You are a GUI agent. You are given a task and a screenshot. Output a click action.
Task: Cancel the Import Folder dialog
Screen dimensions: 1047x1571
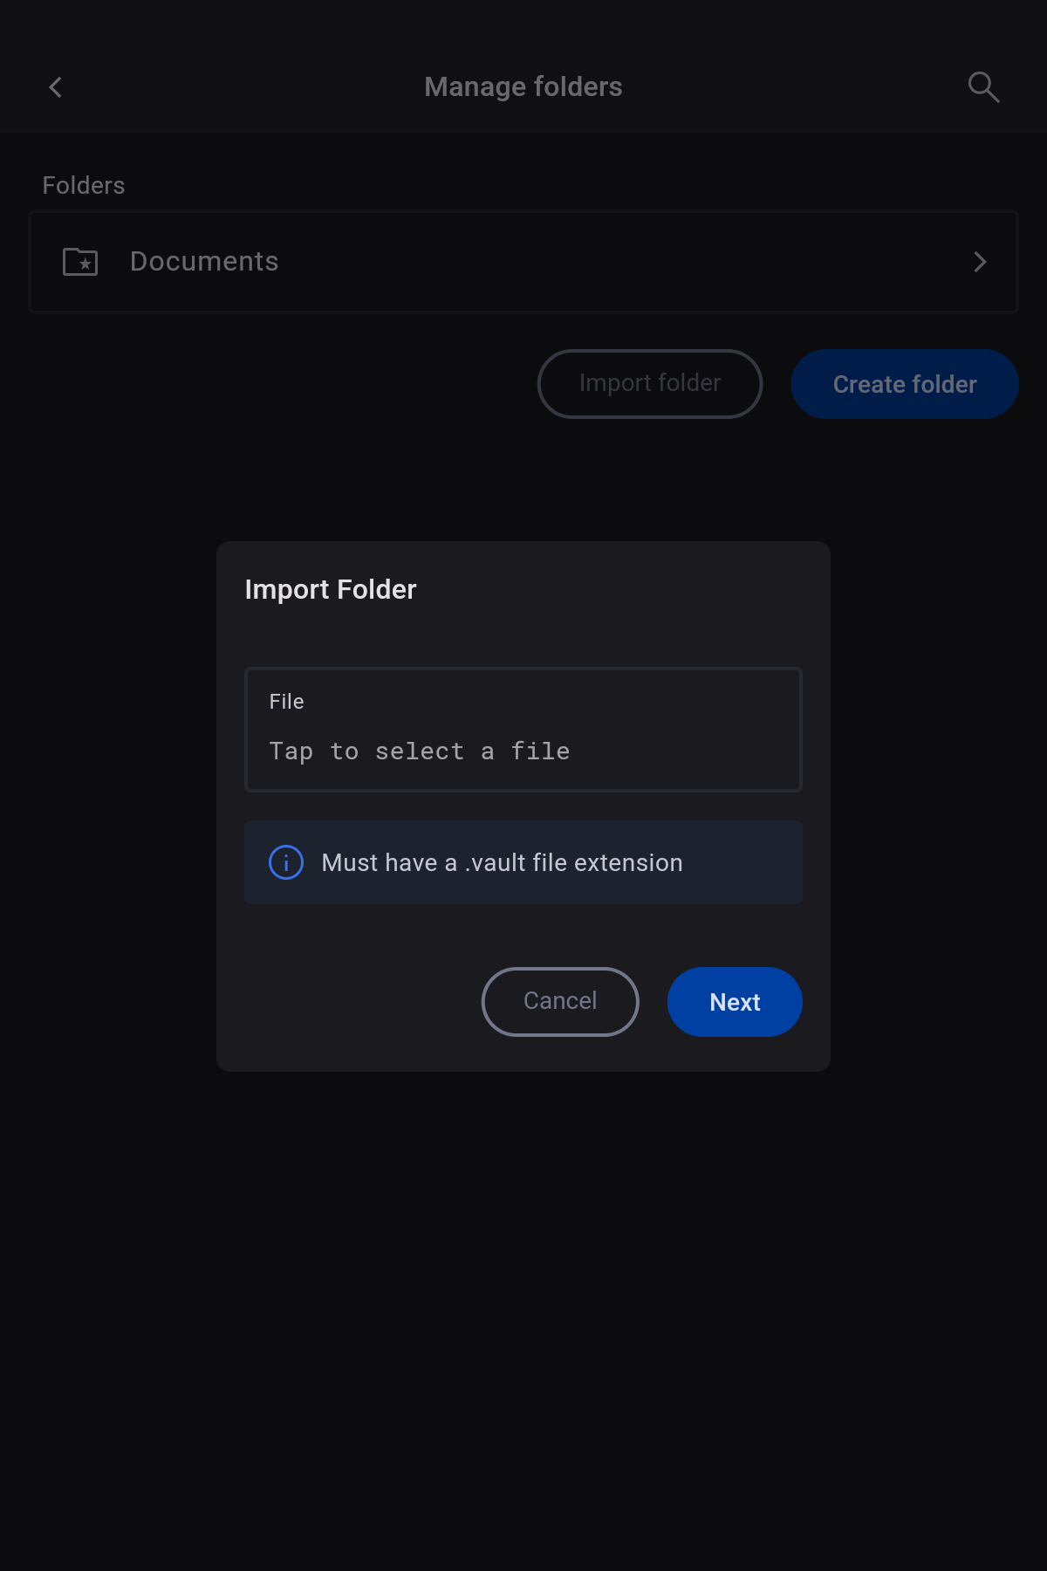point(560,1001)
